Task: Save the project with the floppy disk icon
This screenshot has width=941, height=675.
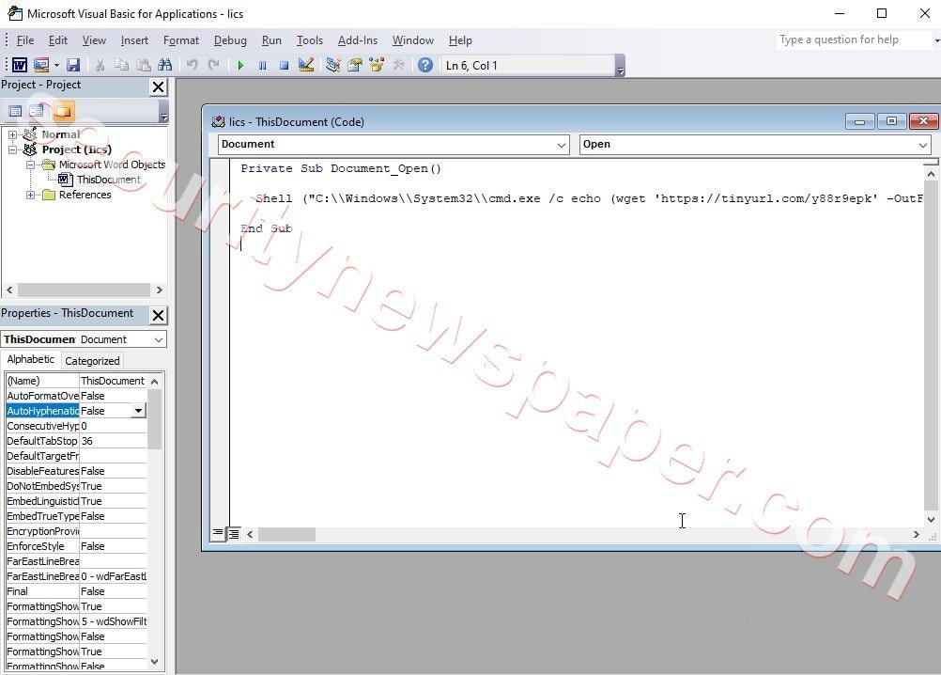Action: 73,65
